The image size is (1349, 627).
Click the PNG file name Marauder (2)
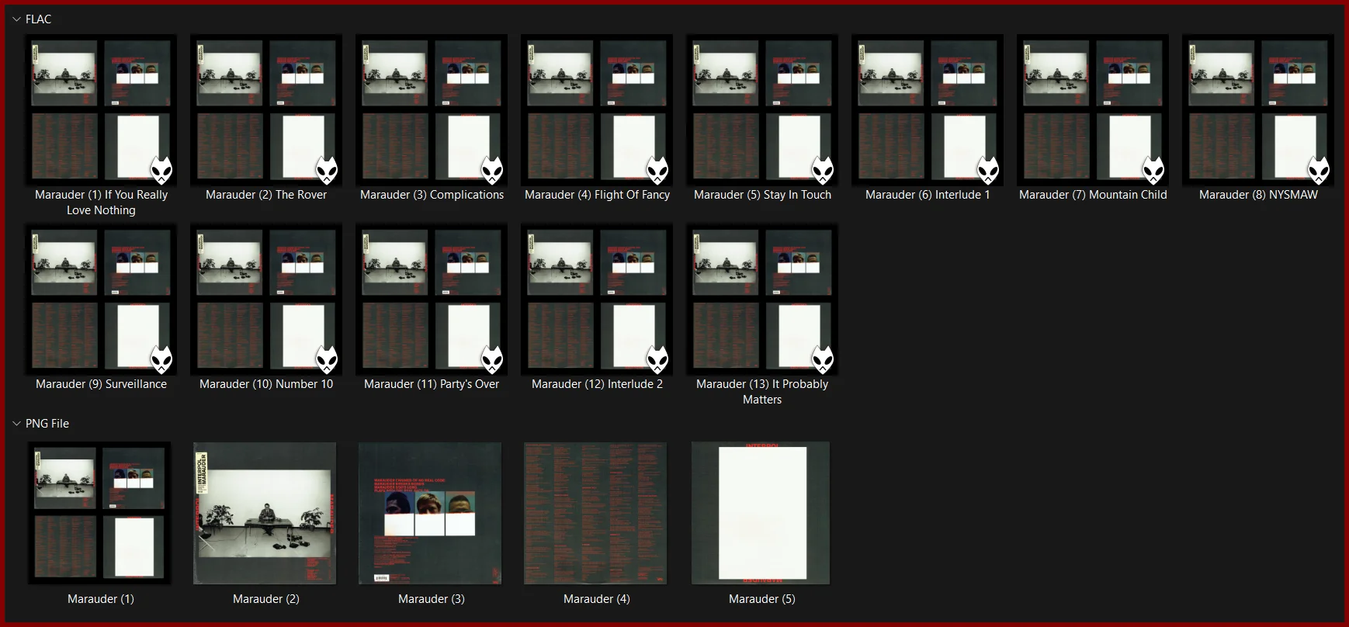[x=266, y=599]
